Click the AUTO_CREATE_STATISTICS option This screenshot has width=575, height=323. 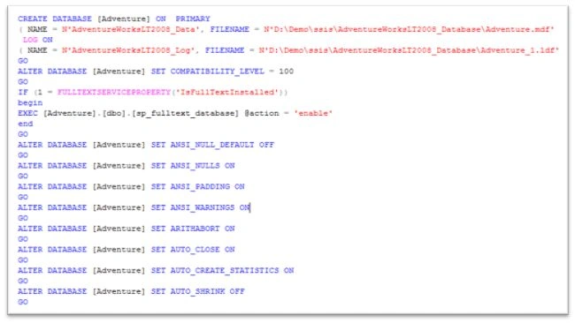(x=225, y=270)
